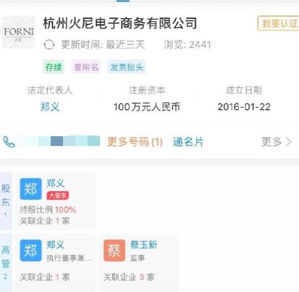Open the FORNI company logo

(19, 32)
